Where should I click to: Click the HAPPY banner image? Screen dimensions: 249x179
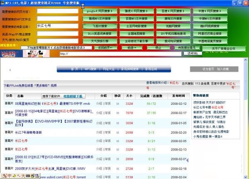point(11,53)
